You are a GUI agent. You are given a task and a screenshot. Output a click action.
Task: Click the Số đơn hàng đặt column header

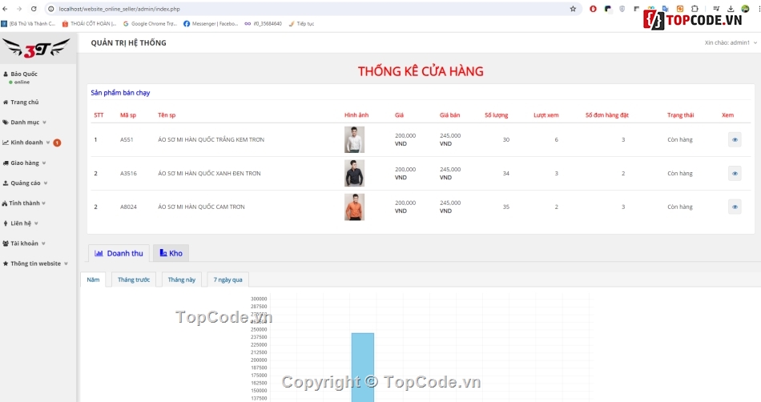click(x=606, y=115)
